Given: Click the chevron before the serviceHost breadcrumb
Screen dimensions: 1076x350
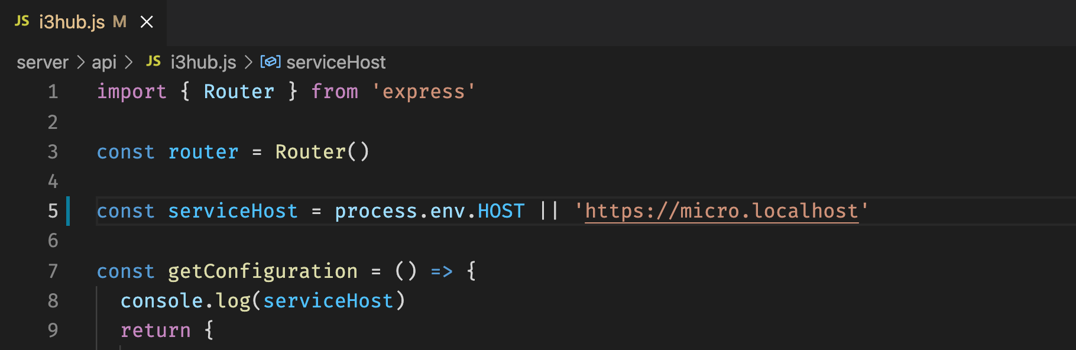Looking at the screenshot, I should pos(248,62).
